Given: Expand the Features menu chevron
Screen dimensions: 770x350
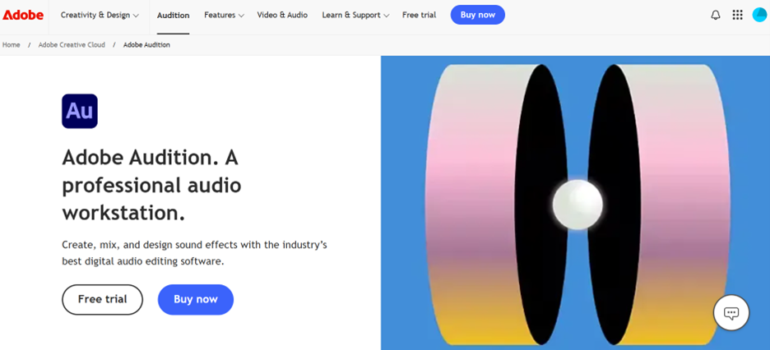Looking at the screenshot, I should coord(240,16).
